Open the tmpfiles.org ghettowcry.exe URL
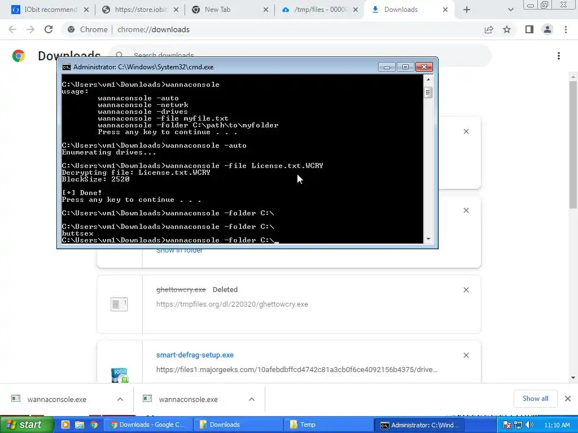 pyautogui.click(x=232, y=304)
